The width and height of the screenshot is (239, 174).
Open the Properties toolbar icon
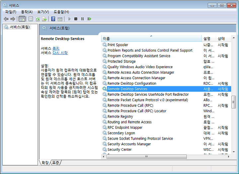(31, 19)
